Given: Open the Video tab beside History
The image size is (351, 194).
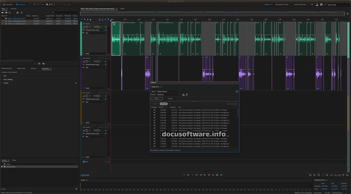Looking at the screenshot, I should pyautogui.click(x=14, y=160).
